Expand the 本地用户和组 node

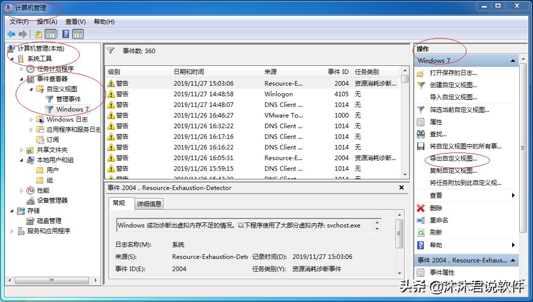pos(21,160)
